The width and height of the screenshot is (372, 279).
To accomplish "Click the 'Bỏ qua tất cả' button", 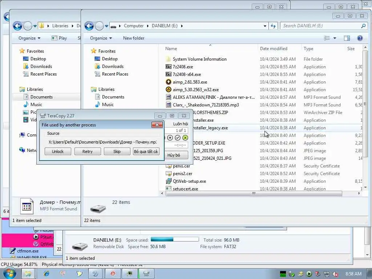I will pos(146,151).
